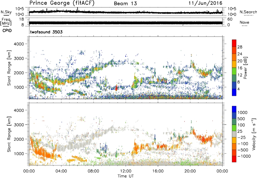Click the 'N.Search' legend label
The width and height of the screenshot is (257, 178).
(x=248, y=12)
